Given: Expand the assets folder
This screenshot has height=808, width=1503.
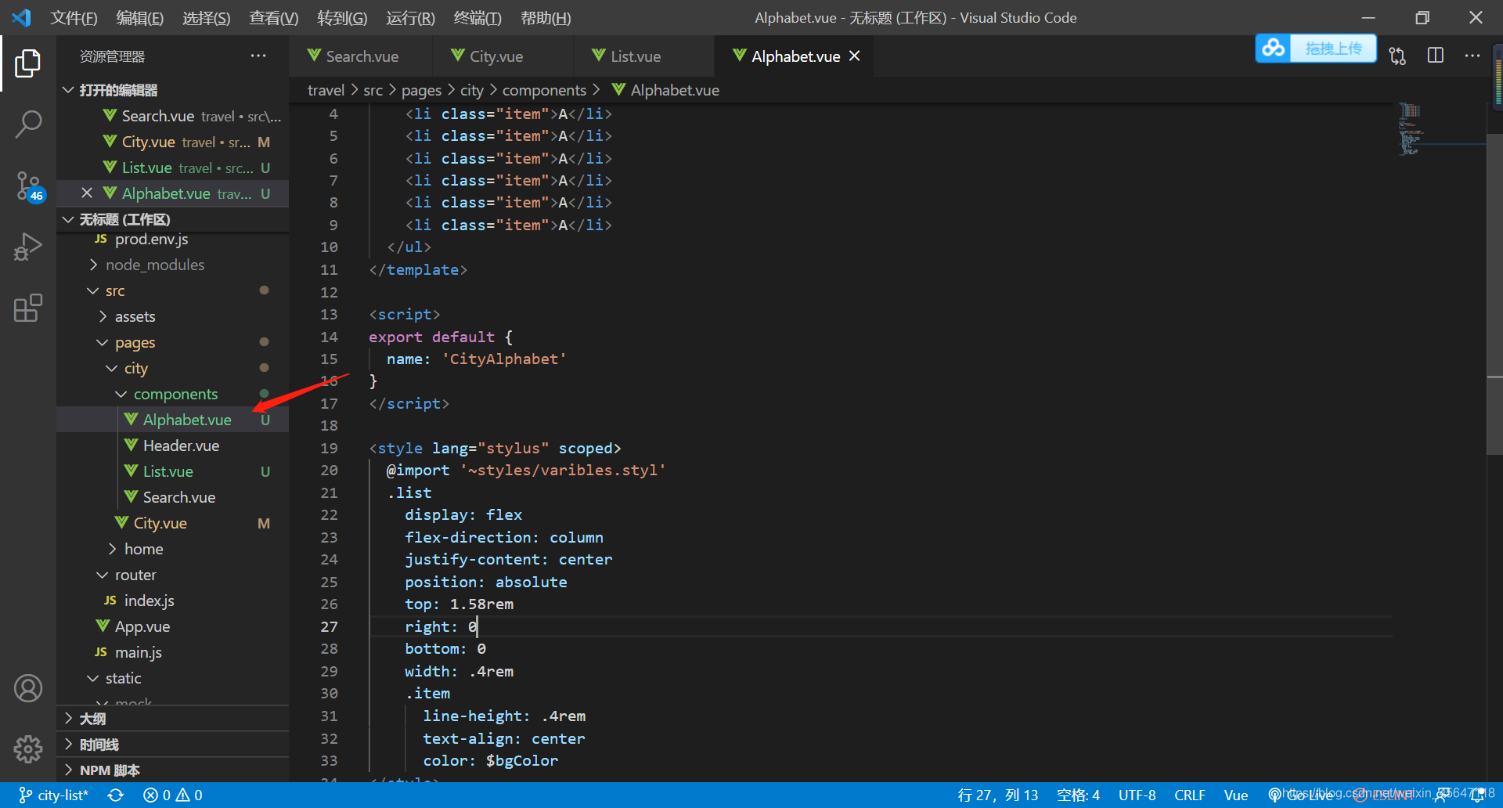Looking at the screenshot, I should pyautogui.click(x=172, y=316).
